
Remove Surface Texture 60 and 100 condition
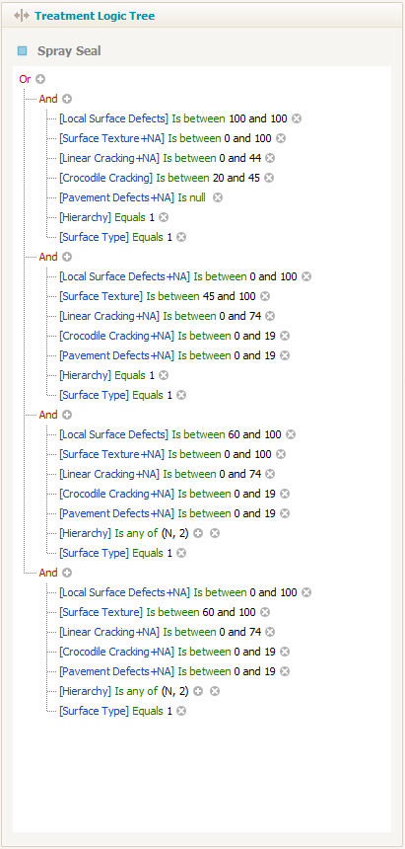click(265, 612)
